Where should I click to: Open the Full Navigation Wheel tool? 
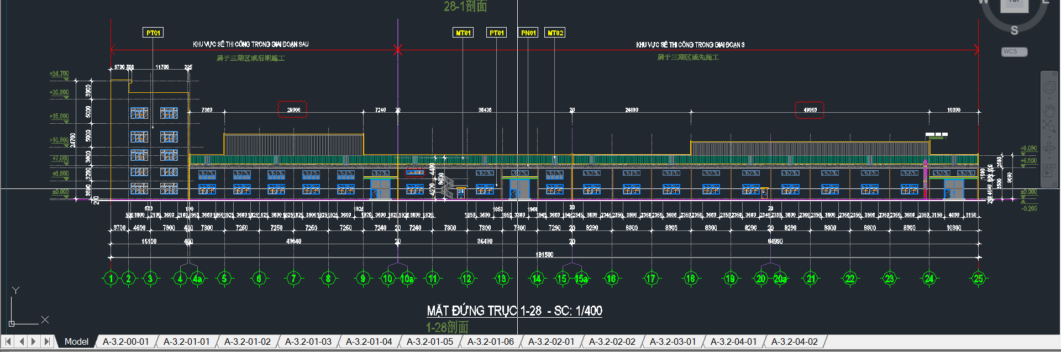tap(1049, 88)
